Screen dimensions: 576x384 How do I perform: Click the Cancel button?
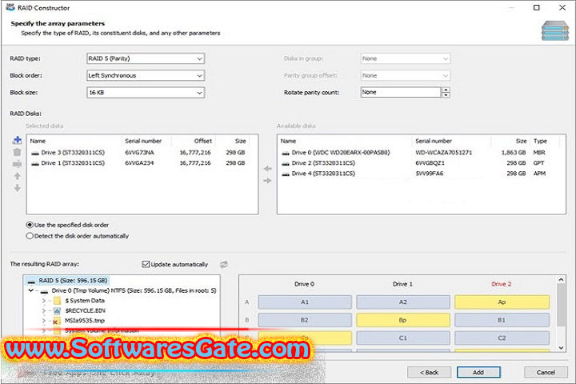click(x=546, y=372)
